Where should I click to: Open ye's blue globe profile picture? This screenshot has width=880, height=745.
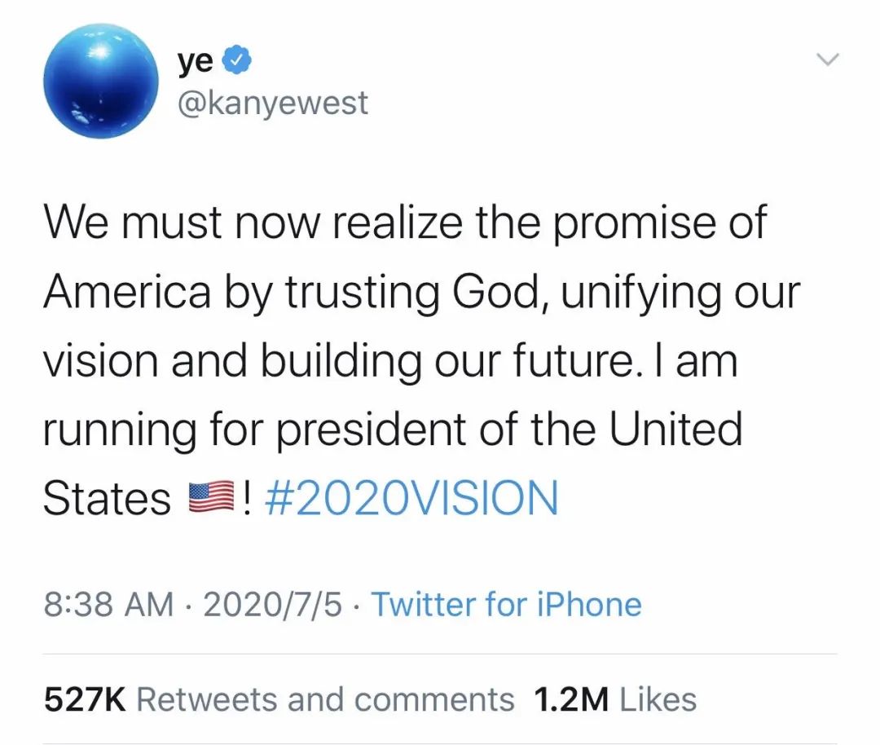pyautogui.click(x=99, y=79)
